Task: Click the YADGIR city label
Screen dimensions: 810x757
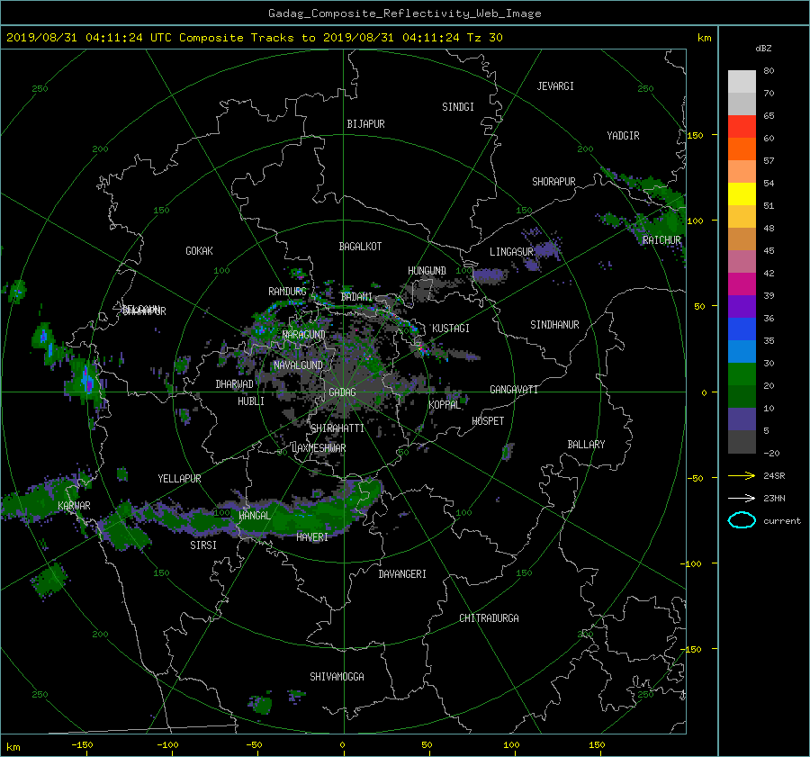Action: 623,135
